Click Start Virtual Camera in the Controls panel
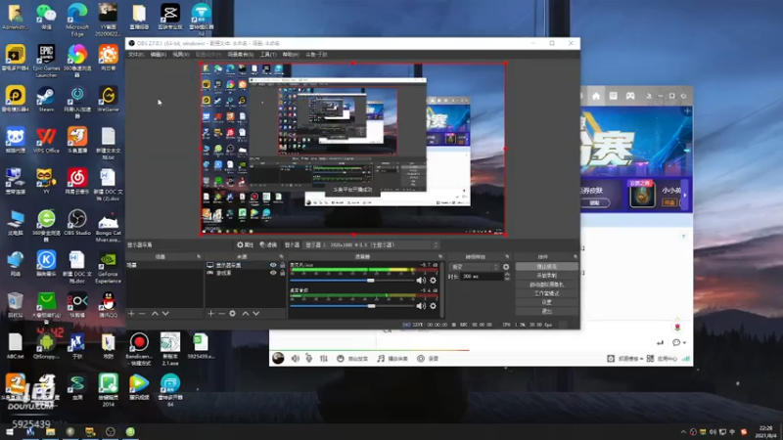 click(x=546, y=285)
